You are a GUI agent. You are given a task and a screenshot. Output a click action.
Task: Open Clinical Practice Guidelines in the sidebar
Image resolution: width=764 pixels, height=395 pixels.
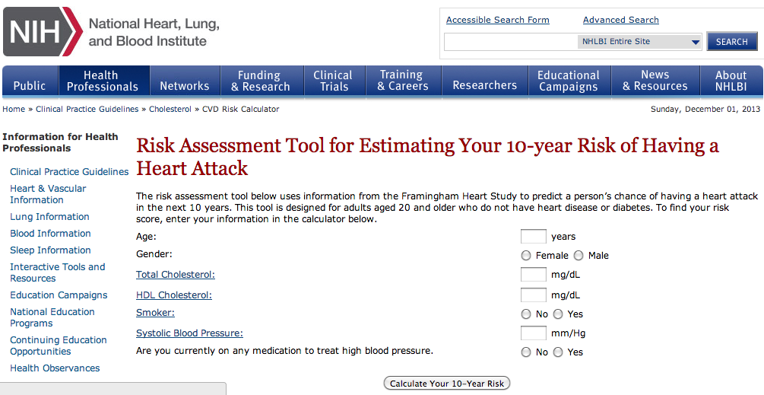pyautogui.click(x=69, y=172)
